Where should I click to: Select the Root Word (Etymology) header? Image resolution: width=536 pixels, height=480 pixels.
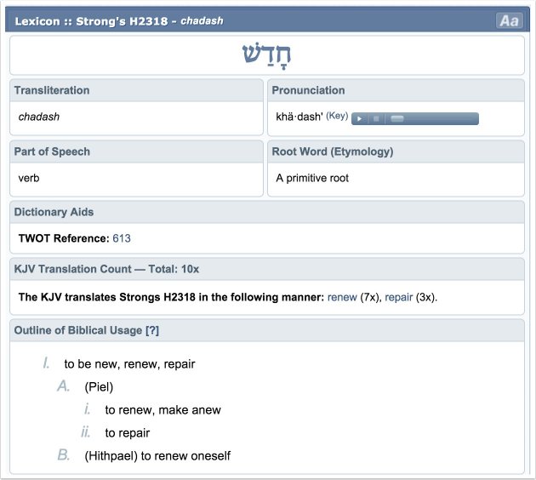click(x=332, y=151)
